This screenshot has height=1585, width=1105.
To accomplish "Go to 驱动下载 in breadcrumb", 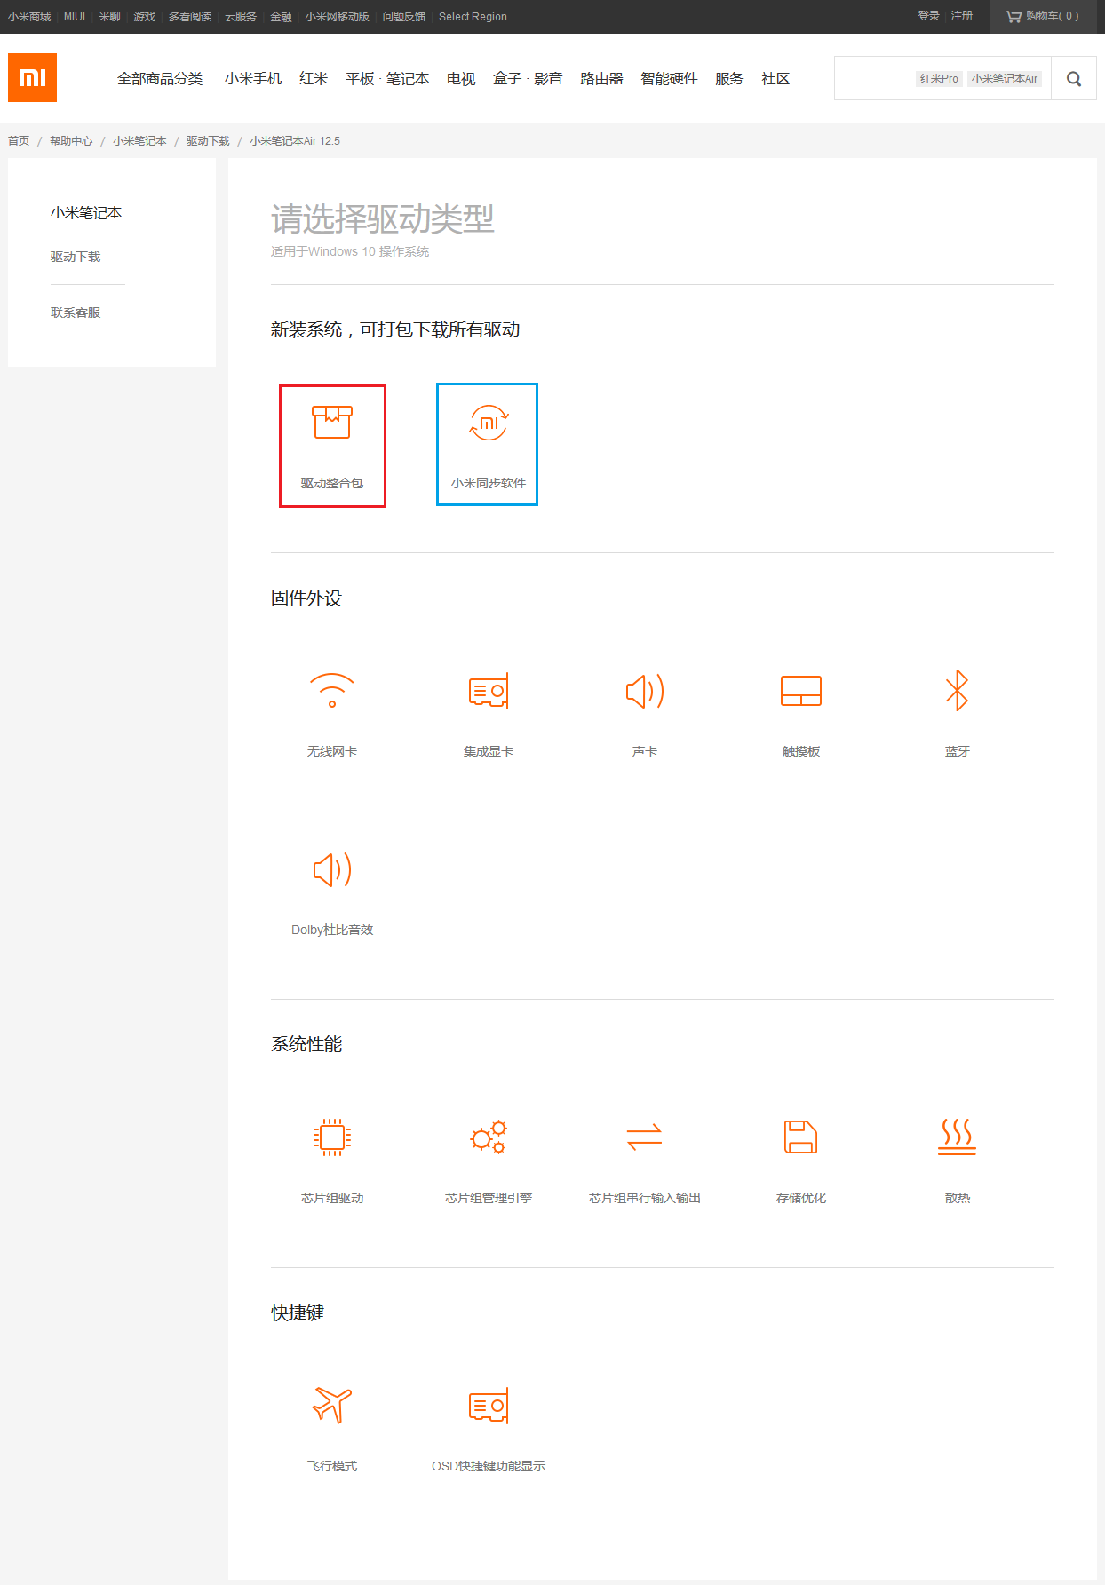I will point(208,141).
